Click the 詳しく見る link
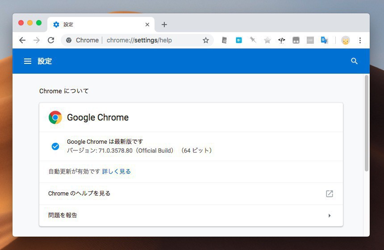 117,171
